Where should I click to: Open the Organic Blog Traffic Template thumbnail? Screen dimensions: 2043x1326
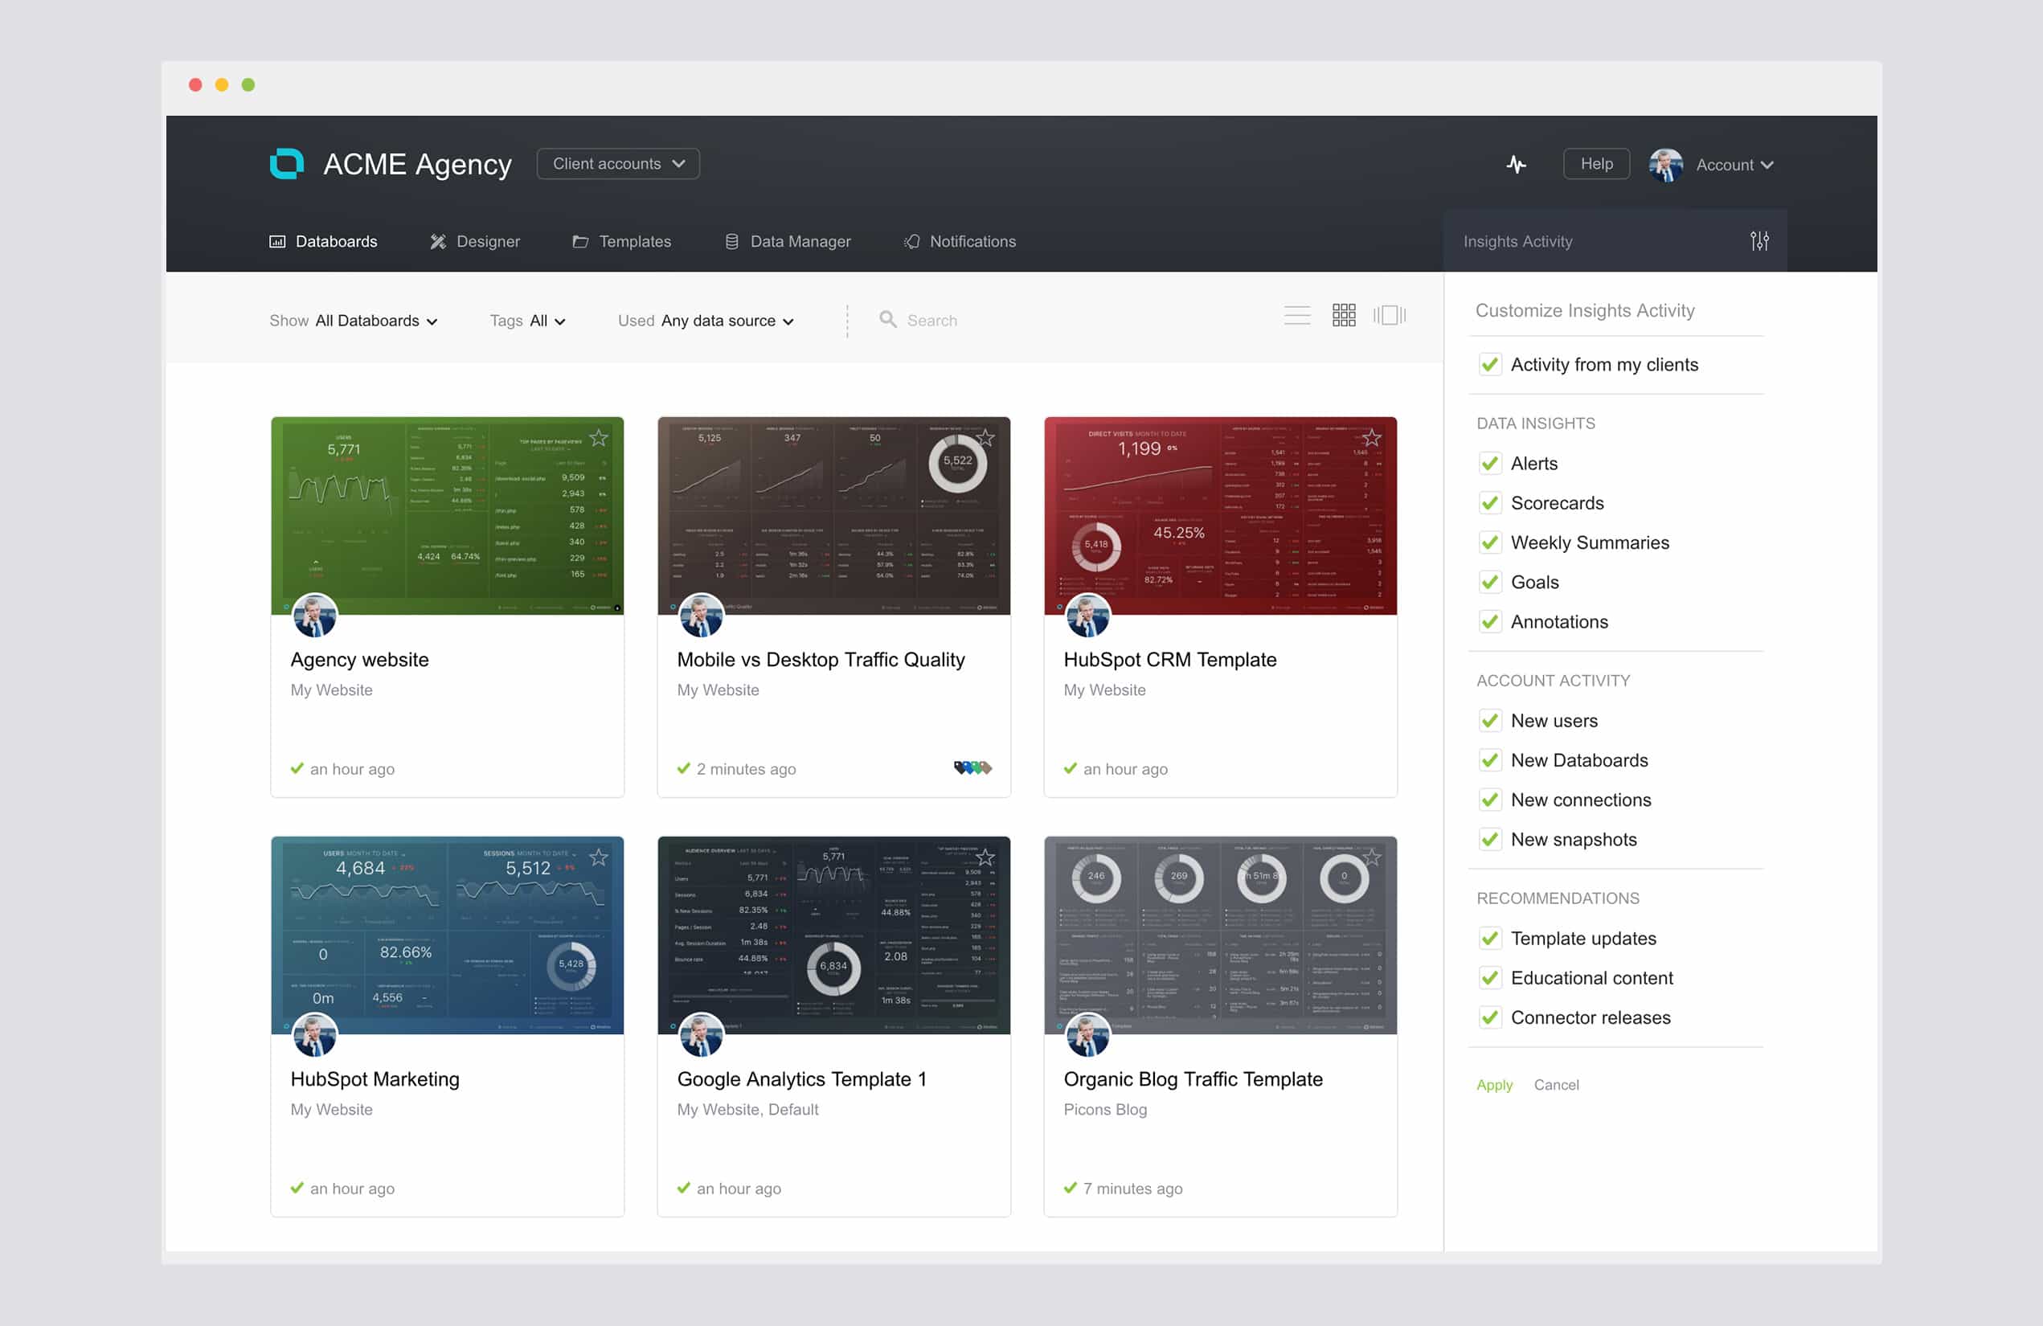point(1220,935)
